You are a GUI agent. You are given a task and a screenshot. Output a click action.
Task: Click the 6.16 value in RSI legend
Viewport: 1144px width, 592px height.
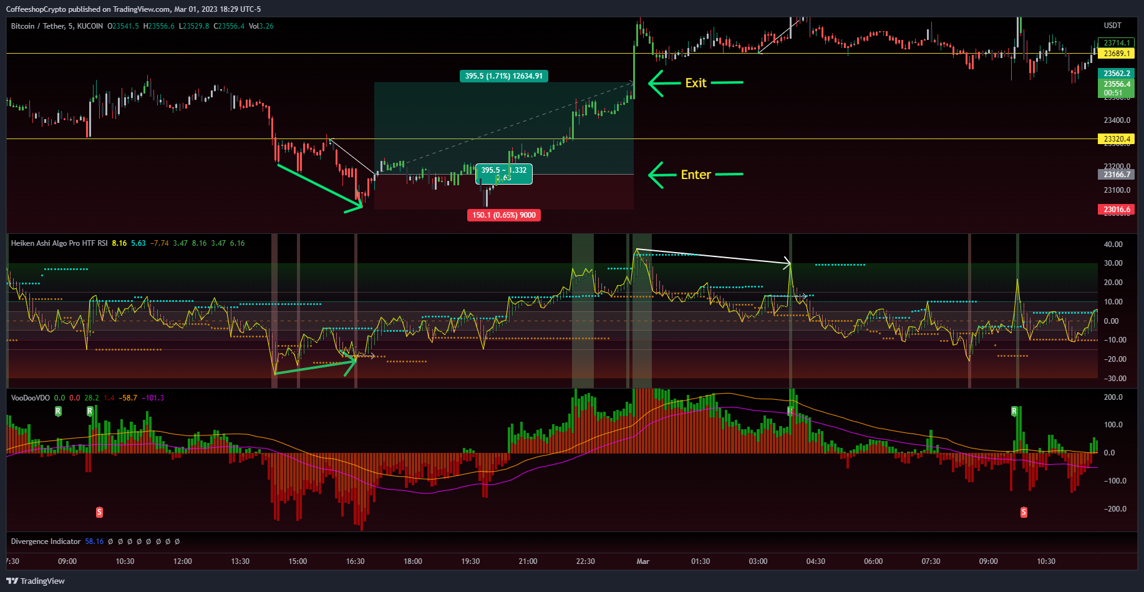(238, 243)
